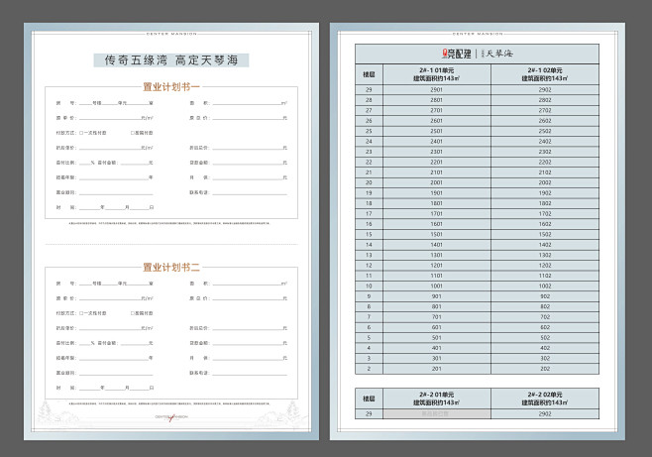Click cell 2901
This screenshot has height=457, width=652.
click(x=437, y=90)
